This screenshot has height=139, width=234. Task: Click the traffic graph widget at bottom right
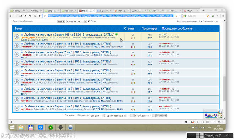pos(213,114)
